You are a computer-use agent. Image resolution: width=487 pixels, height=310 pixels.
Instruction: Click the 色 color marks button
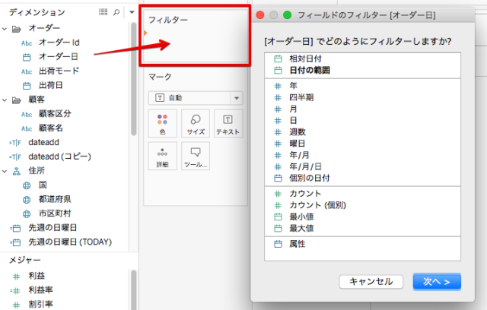162,123
